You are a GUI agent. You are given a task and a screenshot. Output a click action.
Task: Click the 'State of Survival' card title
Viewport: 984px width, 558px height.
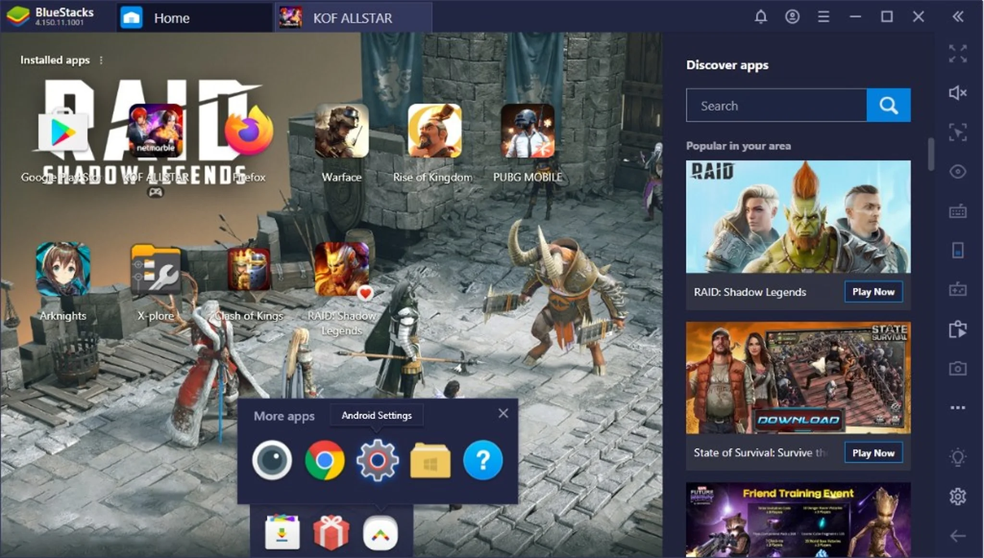pyautogui.click(x=760, y=452)
